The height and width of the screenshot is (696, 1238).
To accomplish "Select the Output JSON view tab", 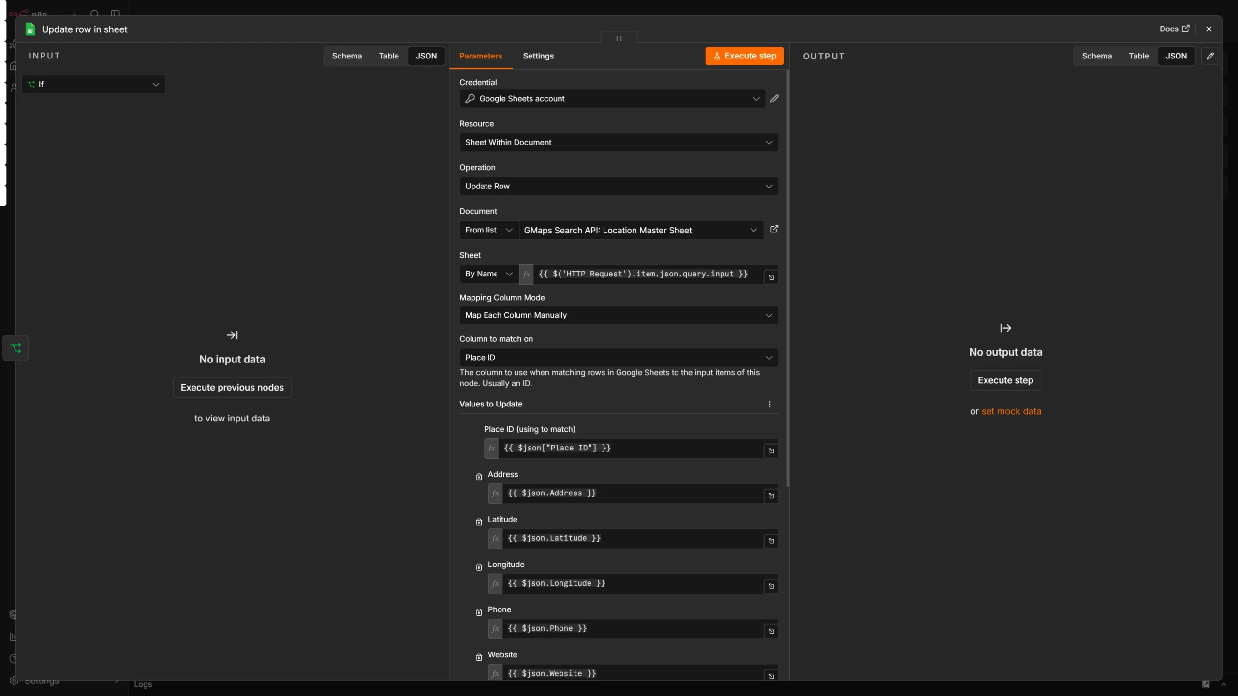I will tap(1176, 56).
